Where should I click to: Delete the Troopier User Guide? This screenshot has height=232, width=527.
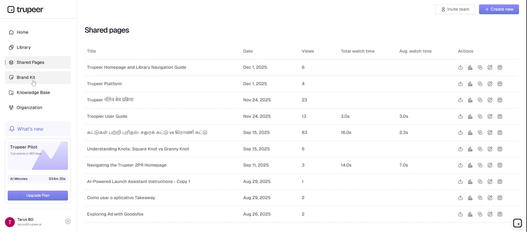pyautogui.click(x=500, y=117)
